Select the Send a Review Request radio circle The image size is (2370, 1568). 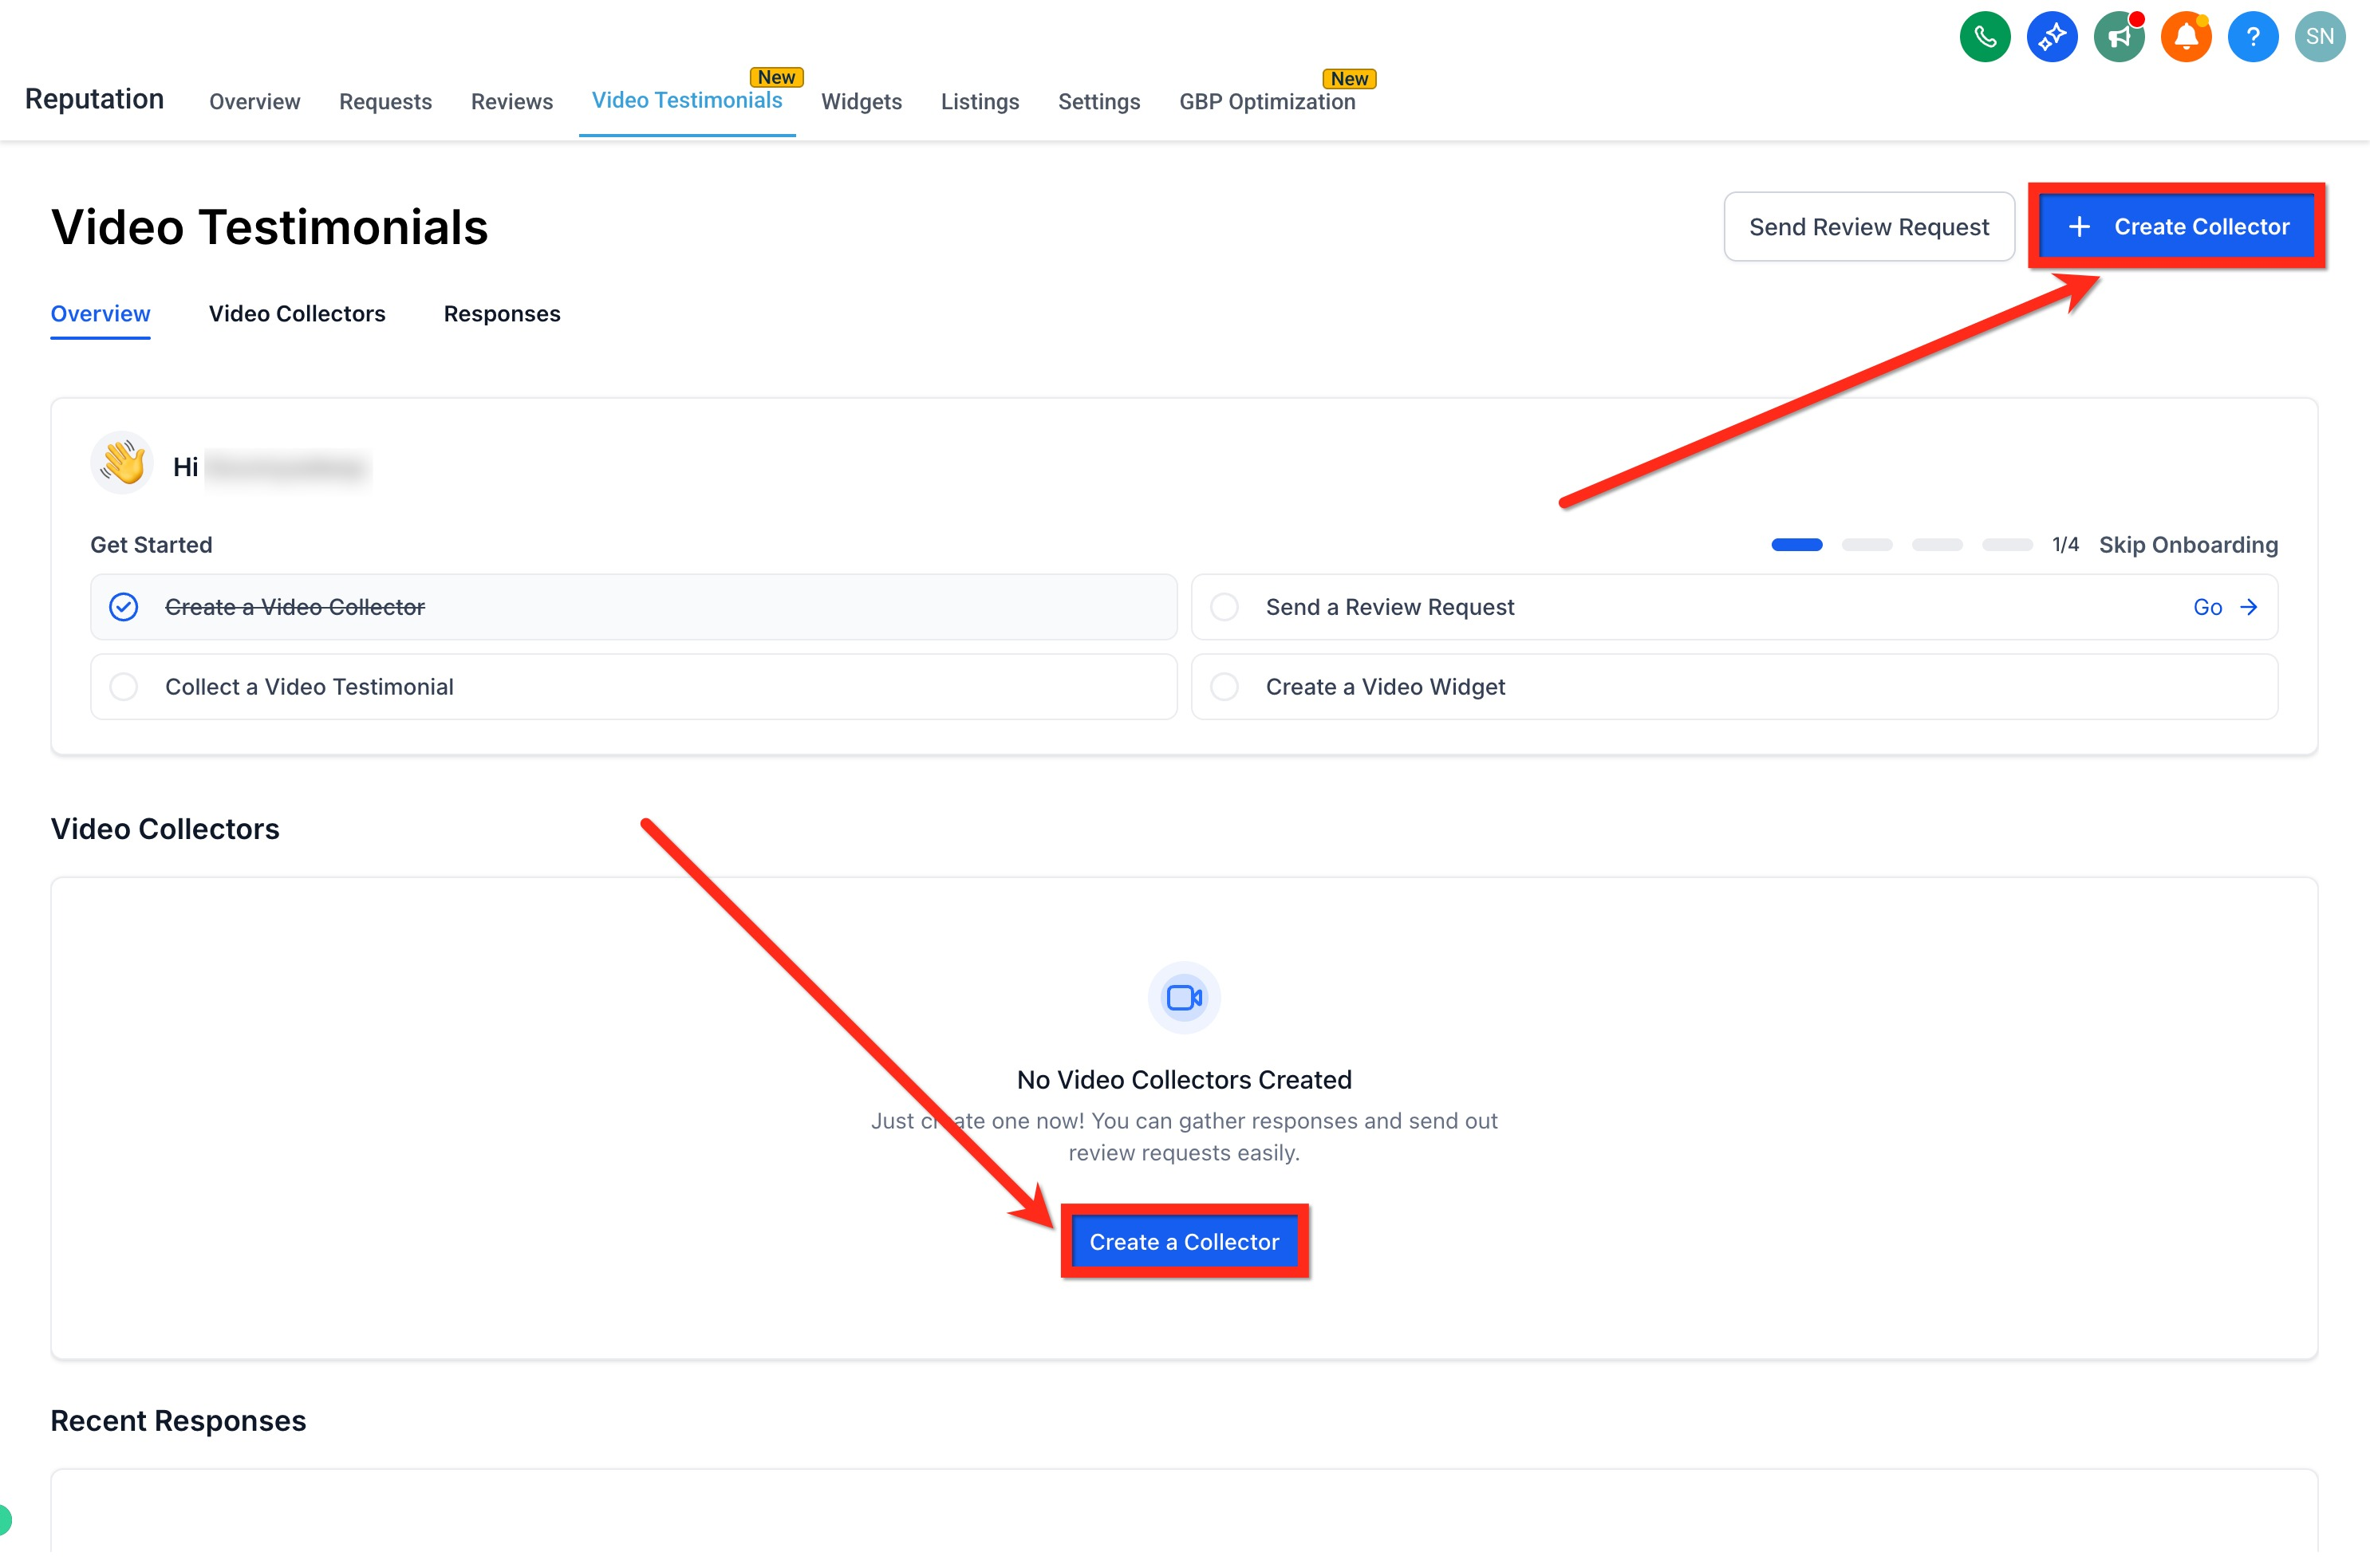pos(1224,607)
